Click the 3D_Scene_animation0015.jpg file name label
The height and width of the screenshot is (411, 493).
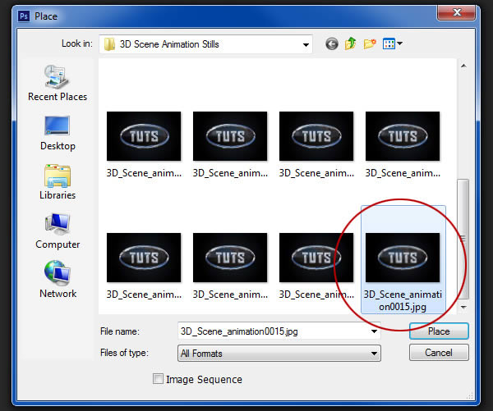tap(403, 300)
